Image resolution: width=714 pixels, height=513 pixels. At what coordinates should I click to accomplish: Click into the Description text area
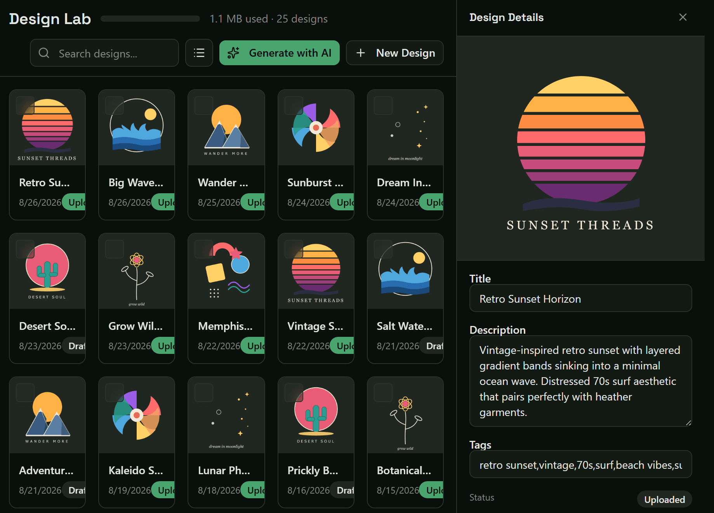tap(581, 381)
